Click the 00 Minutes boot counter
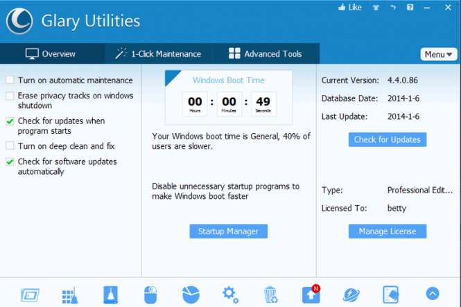The height and width of the screenshot is (307, 461). [x=229, y=104]
